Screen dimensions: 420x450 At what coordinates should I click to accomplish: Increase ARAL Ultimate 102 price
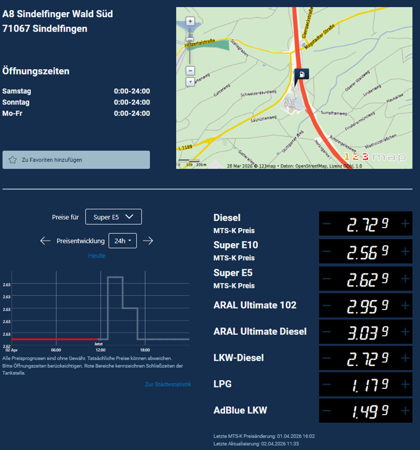coord(405,305)
